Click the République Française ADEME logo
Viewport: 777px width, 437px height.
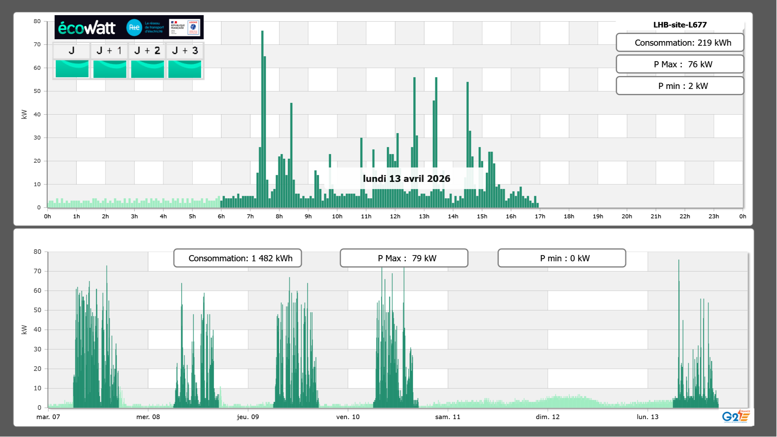pos(184,27)
